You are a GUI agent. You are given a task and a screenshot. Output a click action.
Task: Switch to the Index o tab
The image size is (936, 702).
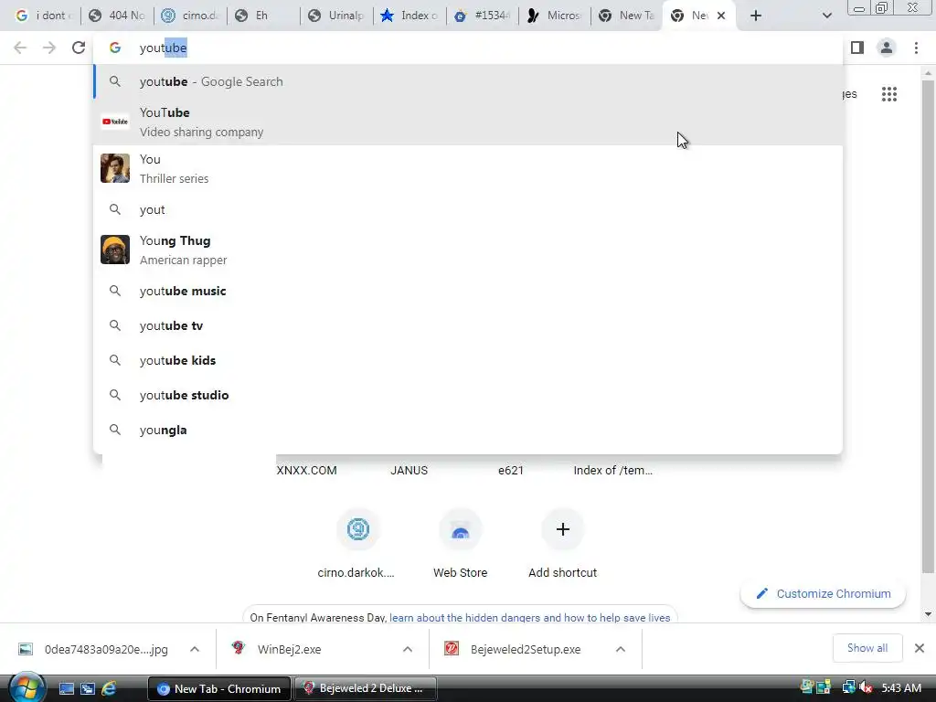[x=409, y=16]
